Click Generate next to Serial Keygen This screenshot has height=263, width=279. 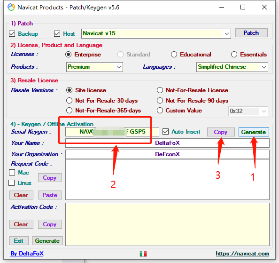click(x=254, y=132)
